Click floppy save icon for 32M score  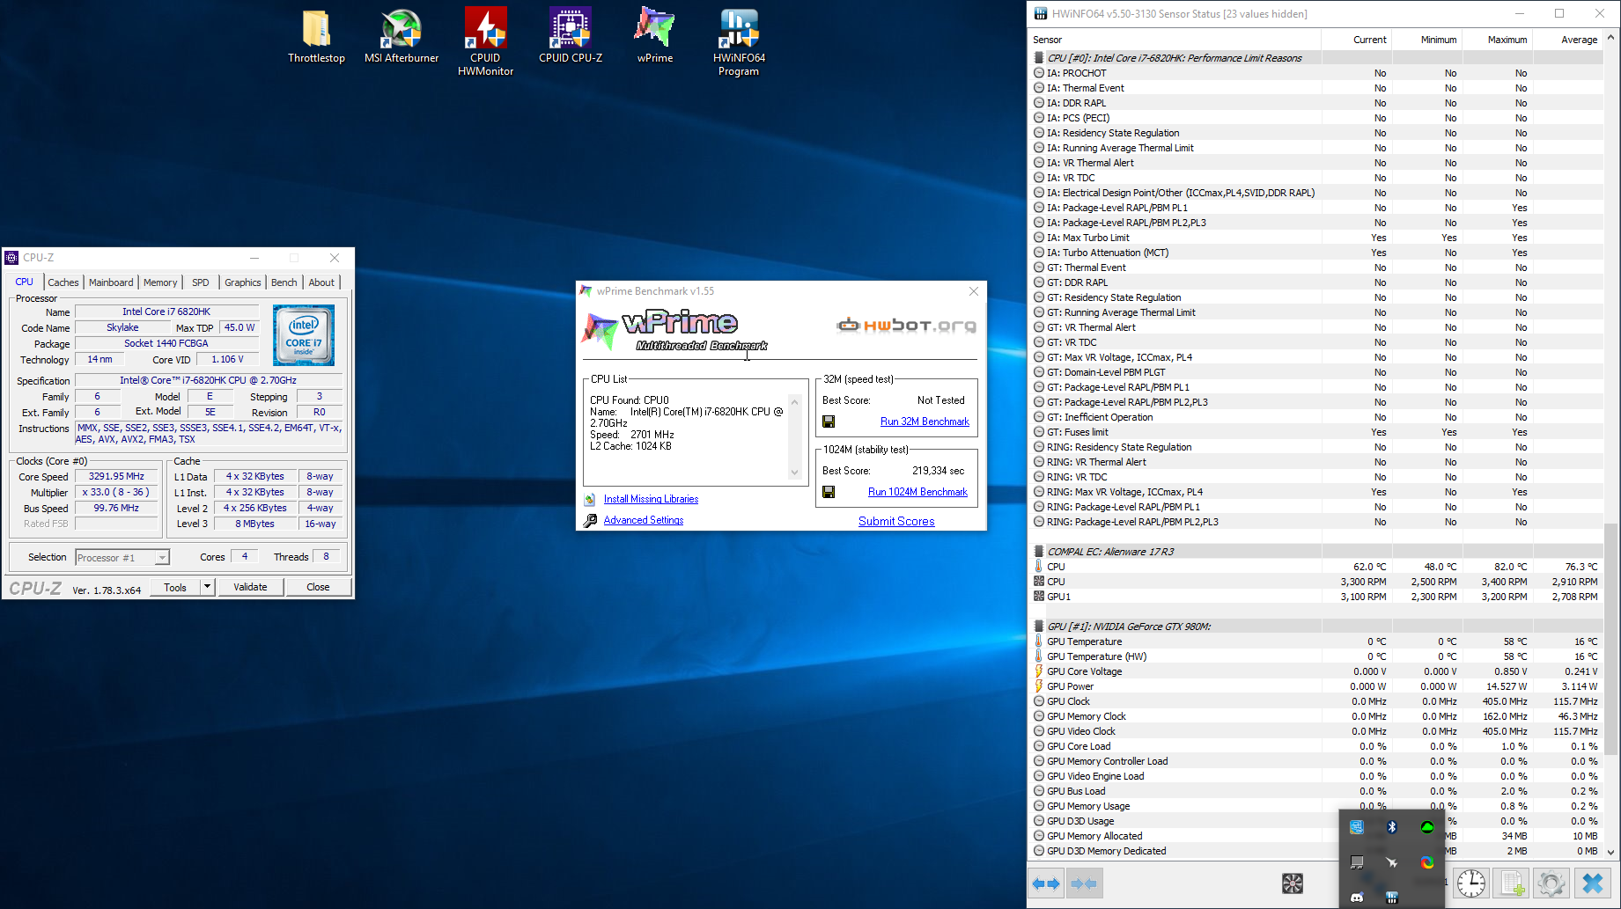click(829, 422)
